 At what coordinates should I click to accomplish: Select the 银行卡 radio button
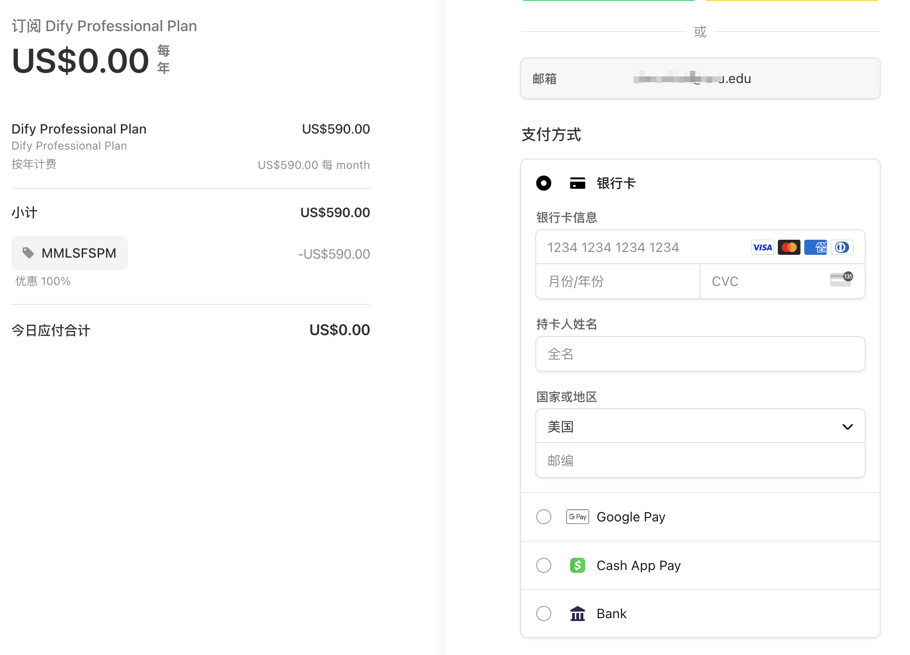tap(544, 183)
